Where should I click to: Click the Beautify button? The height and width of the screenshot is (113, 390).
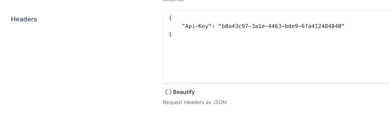point(183,92)
